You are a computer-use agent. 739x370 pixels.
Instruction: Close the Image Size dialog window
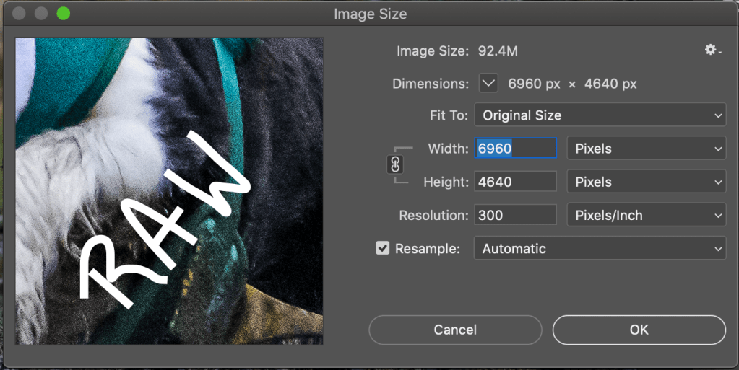[x=20, y=13]
